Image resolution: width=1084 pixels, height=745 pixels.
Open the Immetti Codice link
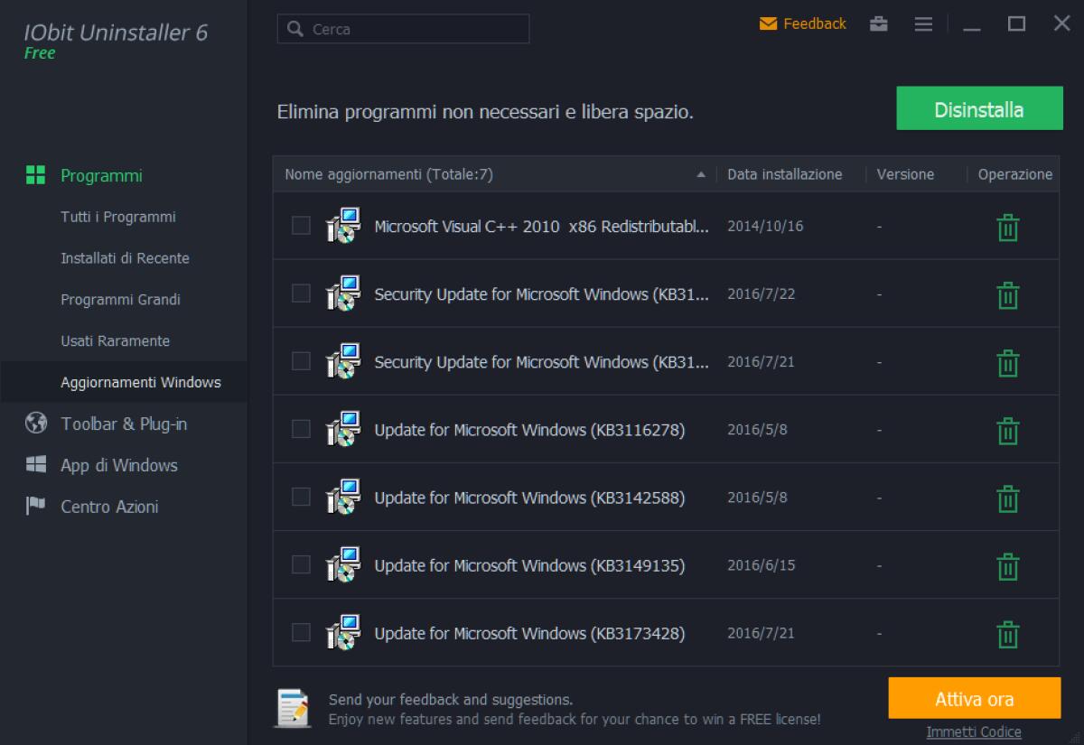point(973,731)
